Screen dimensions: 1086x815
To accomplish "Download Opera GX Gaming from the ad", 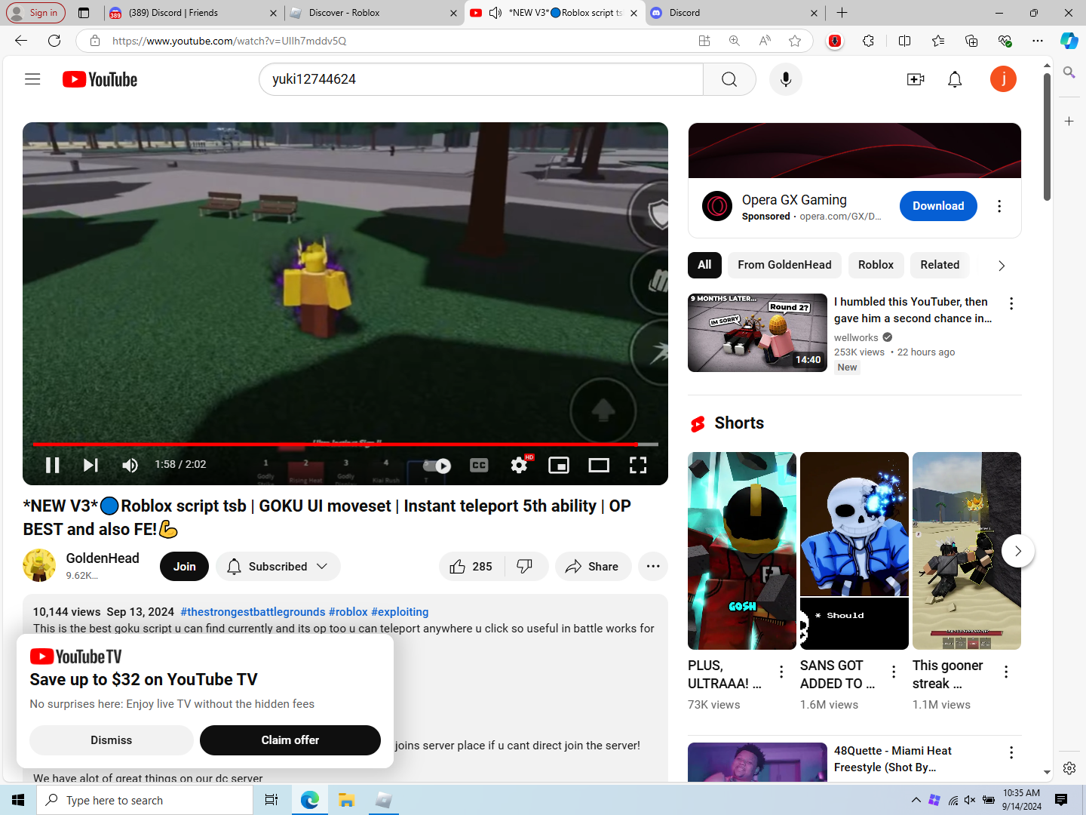I will coord(938,206).
